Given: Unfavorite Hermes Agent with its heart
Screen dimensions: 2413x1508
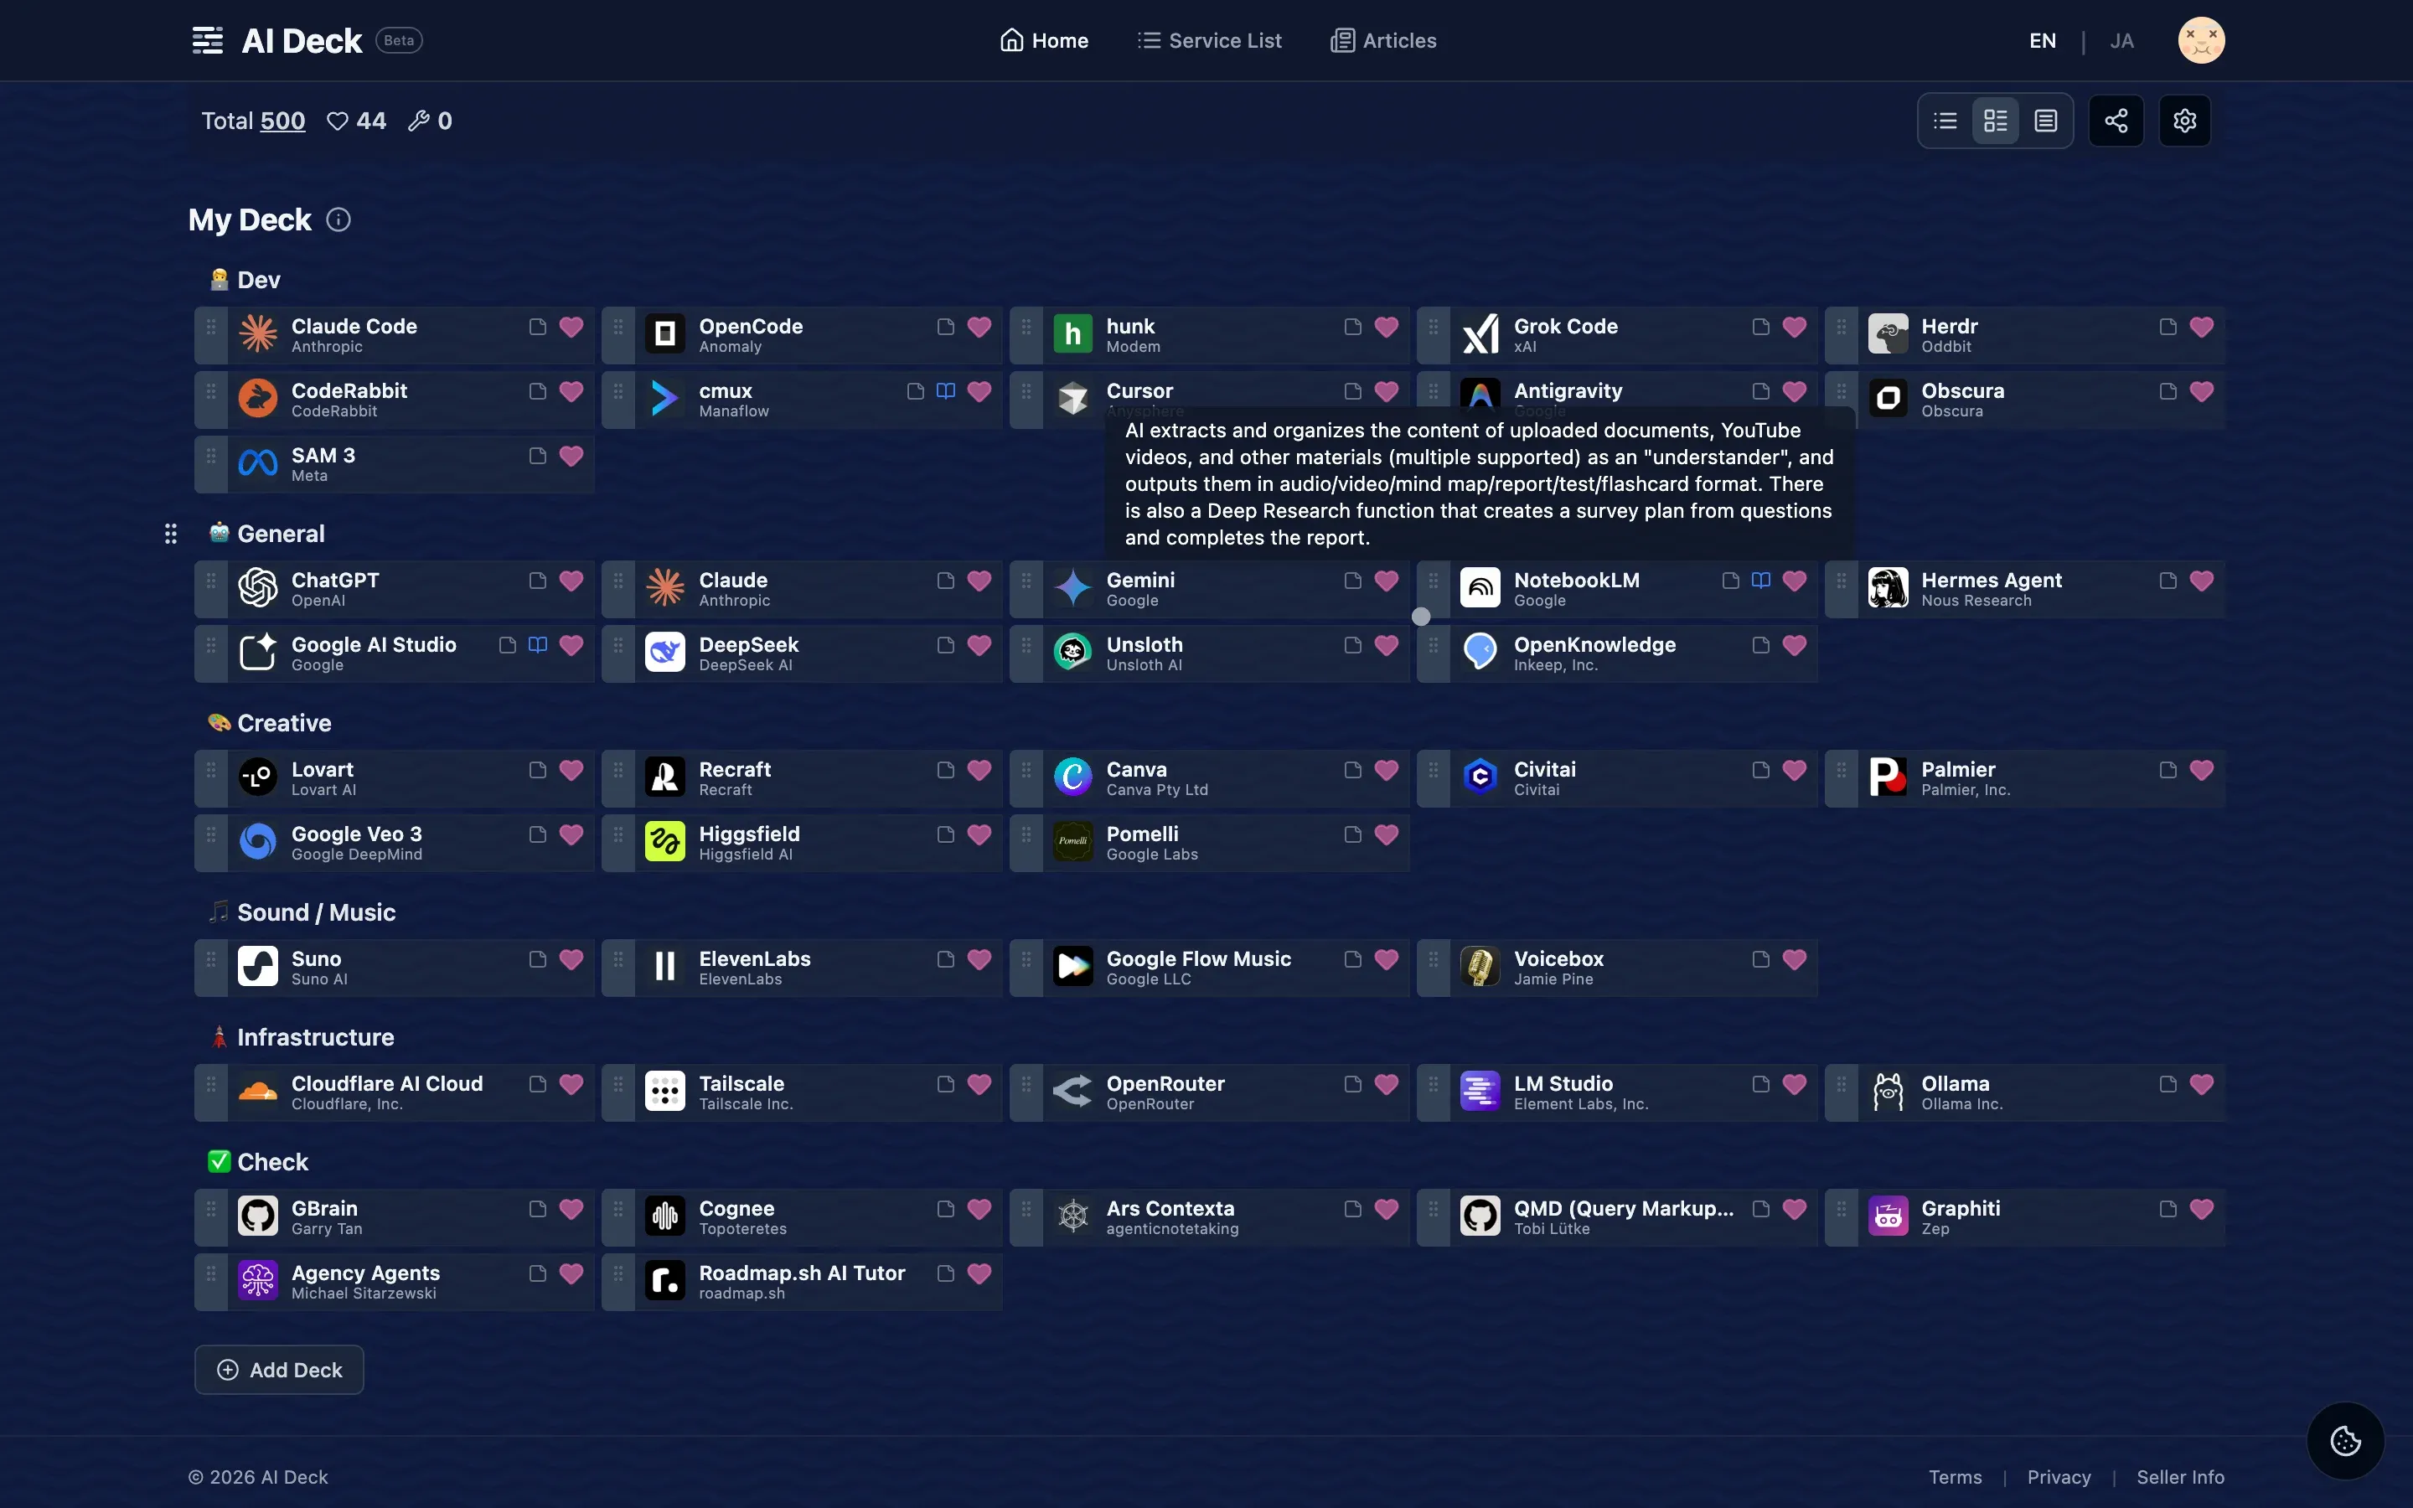Looking at the screenshot, I should (x=2202, y=581).
